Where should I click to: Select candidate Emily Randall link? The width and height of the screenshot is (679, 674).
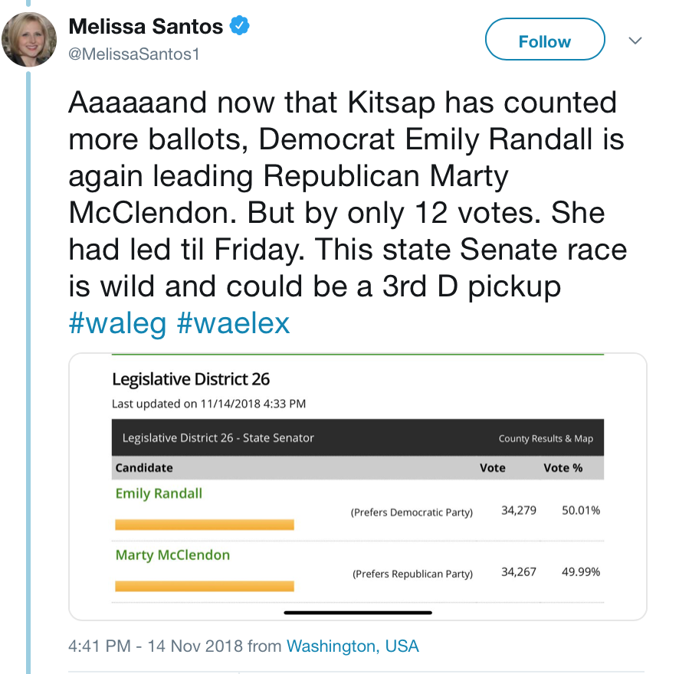click(x=159, y=493)
